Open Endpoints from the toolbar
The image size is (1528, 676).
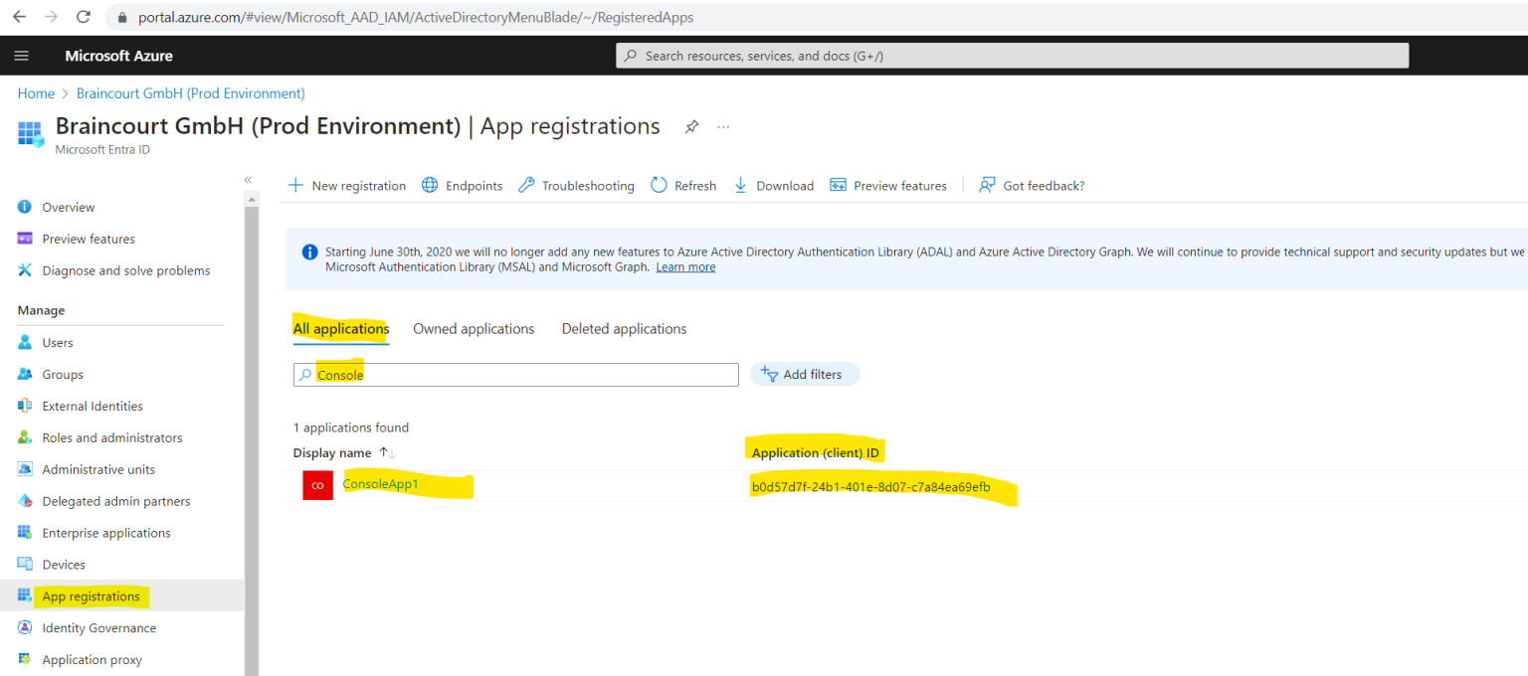click(462, 185)
